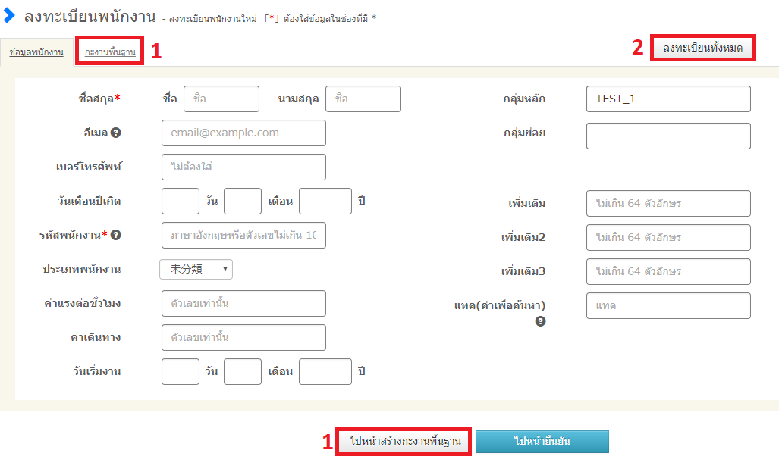This screenshot has height=466, width=779.
Task: Click the นามสกุล surname field
Action: pyautogui.click(x=363, y=99)
